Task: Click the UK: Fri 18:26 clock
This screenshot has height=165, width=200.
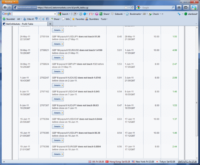Action: pyautogui.click(x=96, y=162)
